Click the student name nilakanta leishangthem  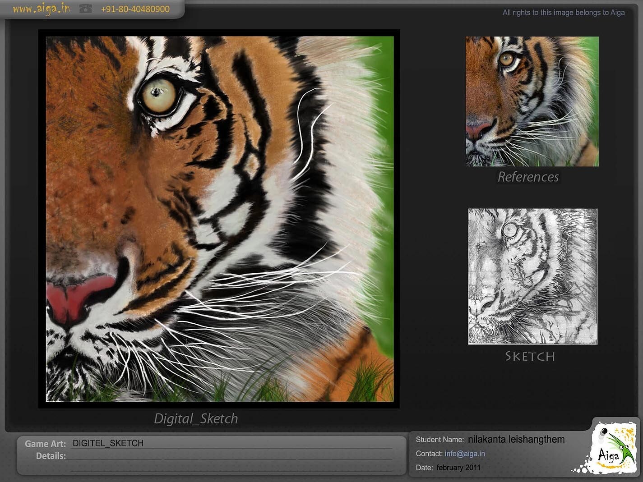tap(516, 439)
